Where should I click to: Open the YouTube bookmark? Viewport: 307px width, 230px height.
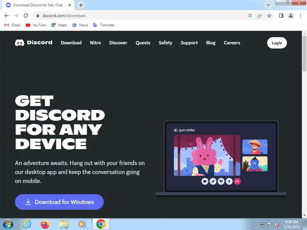(x=36, y=25)
